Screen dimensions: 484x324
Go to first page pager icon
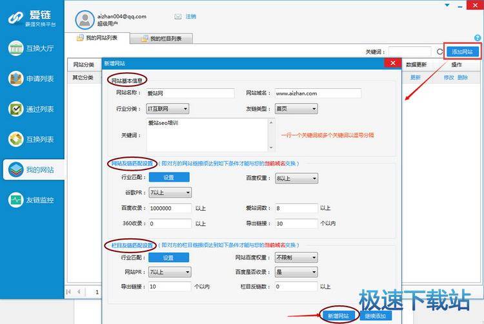click(68, 292)
